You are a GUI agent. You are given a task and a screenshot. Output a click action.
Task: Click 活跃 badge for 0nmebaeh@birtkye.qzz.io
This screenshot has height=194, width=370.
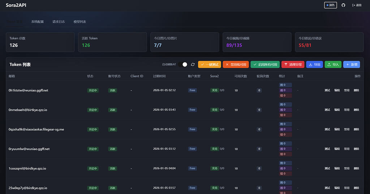113,110
